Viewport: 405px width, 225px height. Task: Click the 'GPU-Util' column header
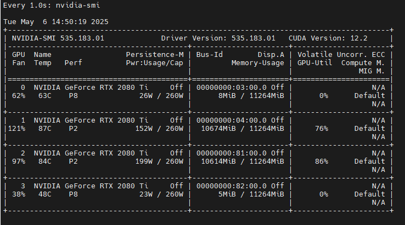315,63
